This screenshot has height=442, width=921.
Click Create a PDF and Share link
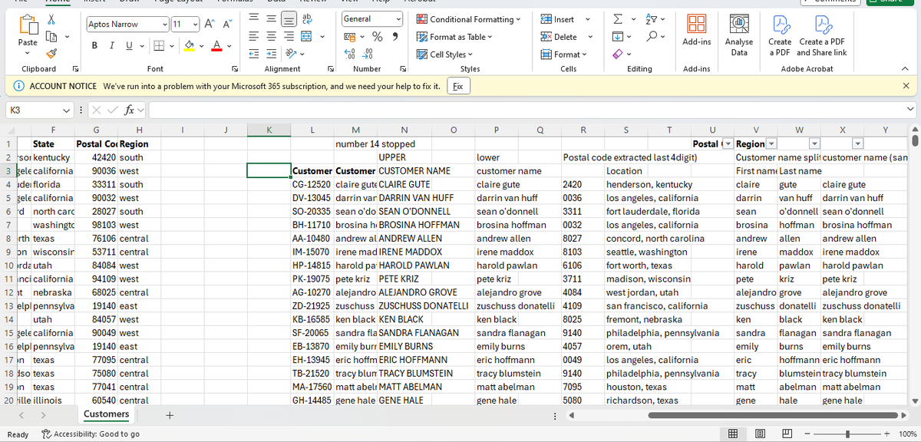pyautogui.click(x=822, y=35)
